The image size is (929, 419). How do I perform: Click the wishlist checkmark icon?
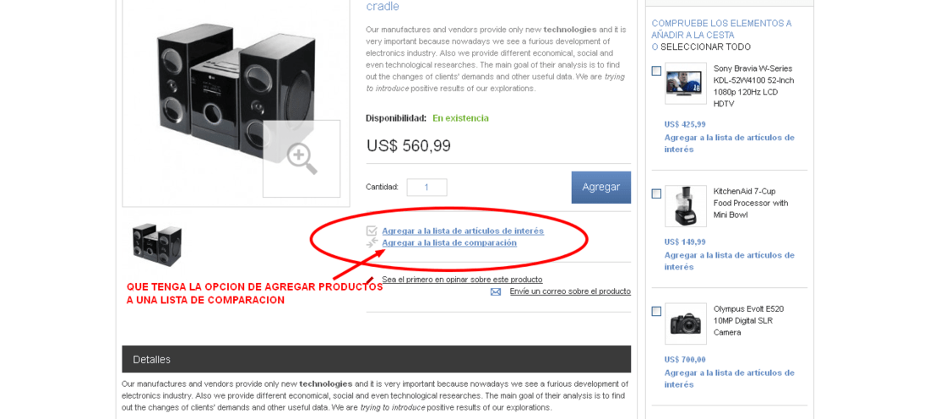372,231
